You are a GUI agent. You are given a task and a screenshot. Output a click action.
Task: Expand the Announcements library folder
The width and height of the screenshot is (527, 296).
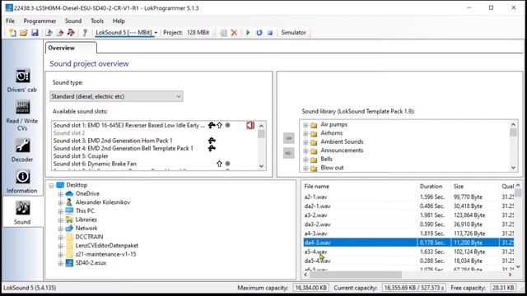click(x=305, y=150)
